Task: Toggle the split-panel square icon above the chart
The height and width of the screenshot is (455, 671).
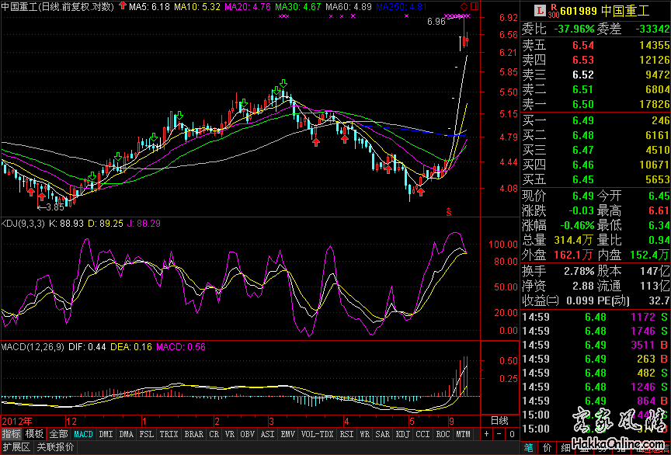Action: (475, 6)
